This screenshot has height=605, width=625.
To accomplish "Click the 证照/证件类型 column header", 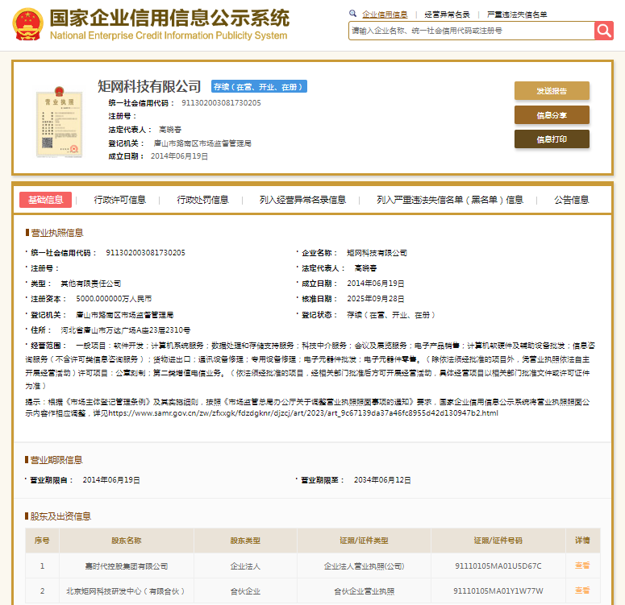I will (364, 541).
